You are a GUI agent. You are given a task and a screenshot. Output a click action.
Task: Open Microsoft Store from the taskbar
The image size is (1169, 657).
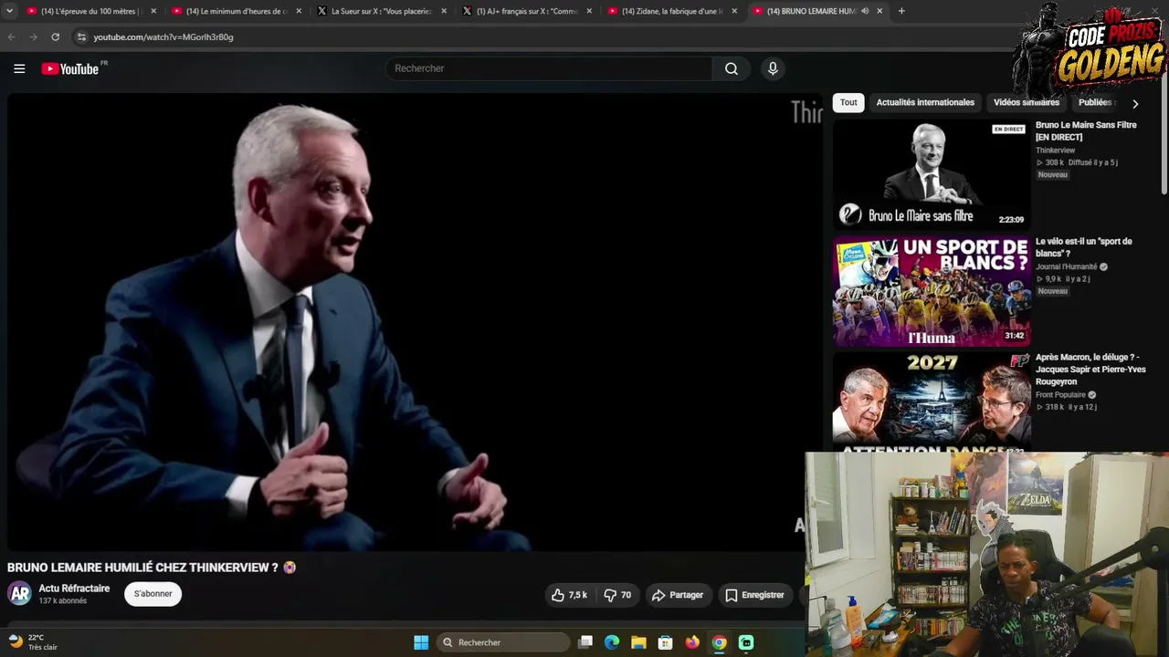click(x=666, y=642)
